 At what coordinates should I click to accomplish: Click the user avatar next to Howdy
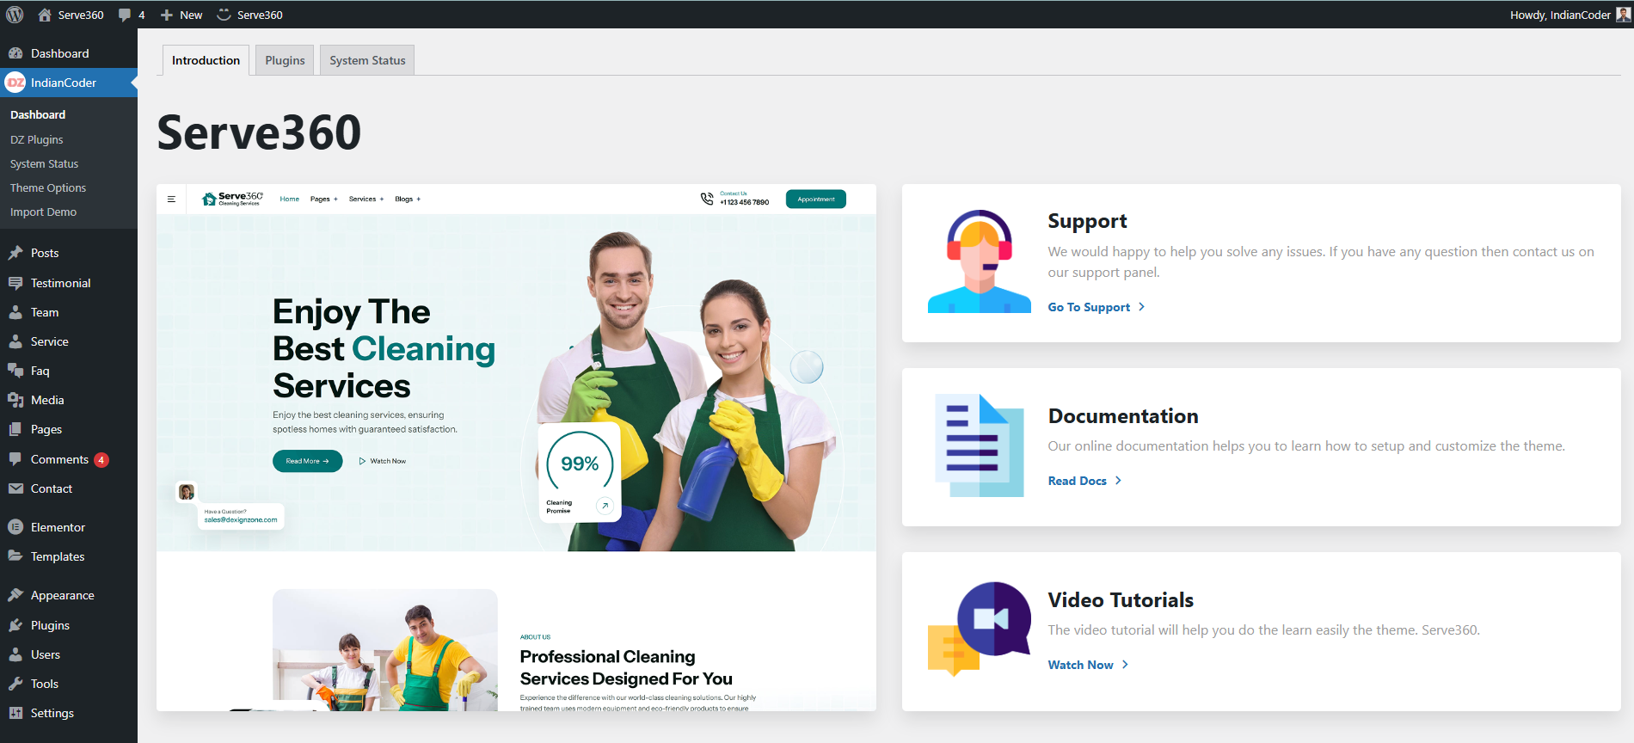coord(1622,15)
